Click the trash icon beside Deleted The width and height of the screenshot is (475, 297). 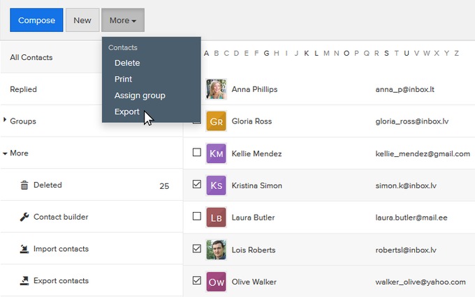click(x=24, y=185)
